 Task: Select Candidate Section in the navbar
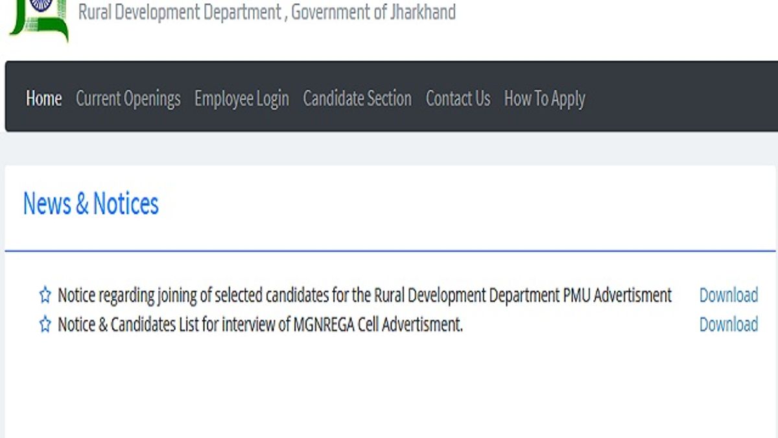(x=357, y=99)
